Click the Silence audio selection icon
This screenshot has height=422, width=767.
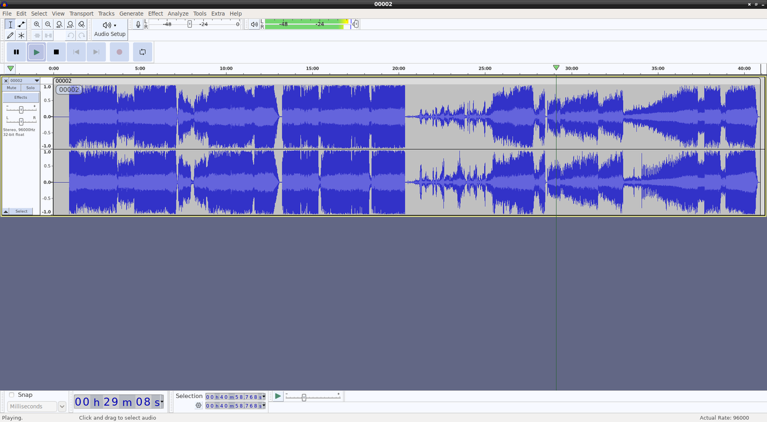click(x=48, y=36)
